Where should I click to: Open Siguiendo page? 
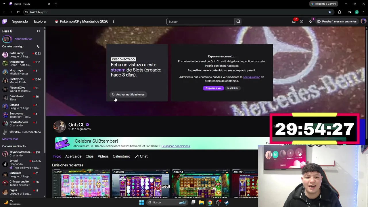[20, 22]
